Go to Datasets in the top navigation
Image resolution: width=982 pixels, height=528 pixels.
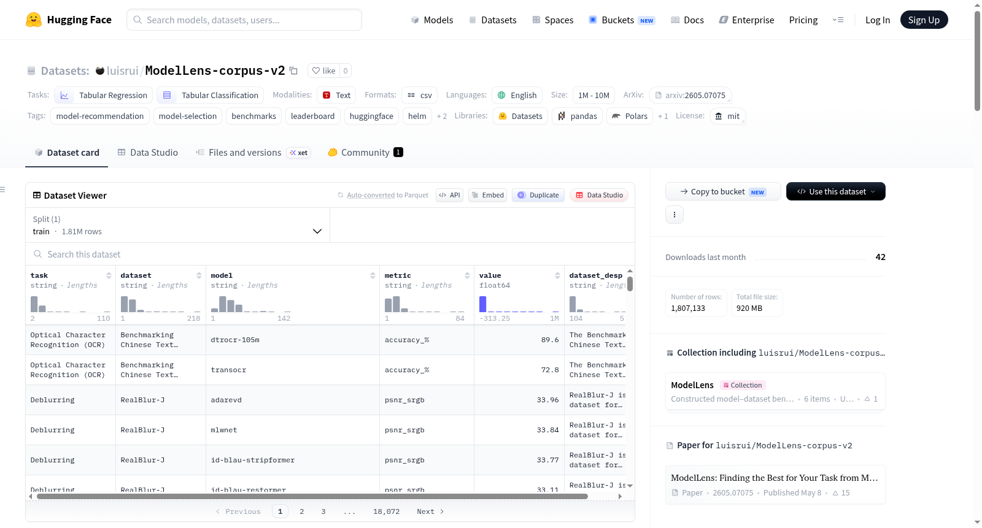493,20
